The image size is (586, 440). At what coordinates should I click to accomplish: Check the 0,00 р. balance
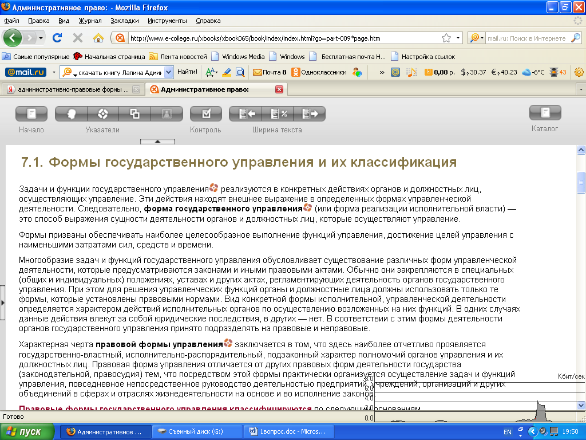pos(439,72)
